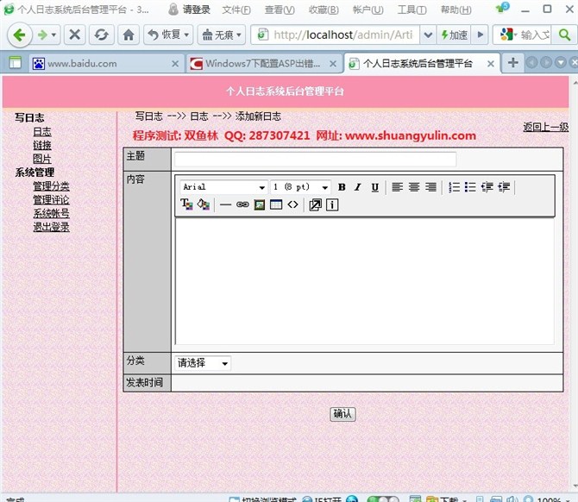Click the 请登录 login button
Screen dimensions: 578x502
pyautogui.click(x=190, y=9)
